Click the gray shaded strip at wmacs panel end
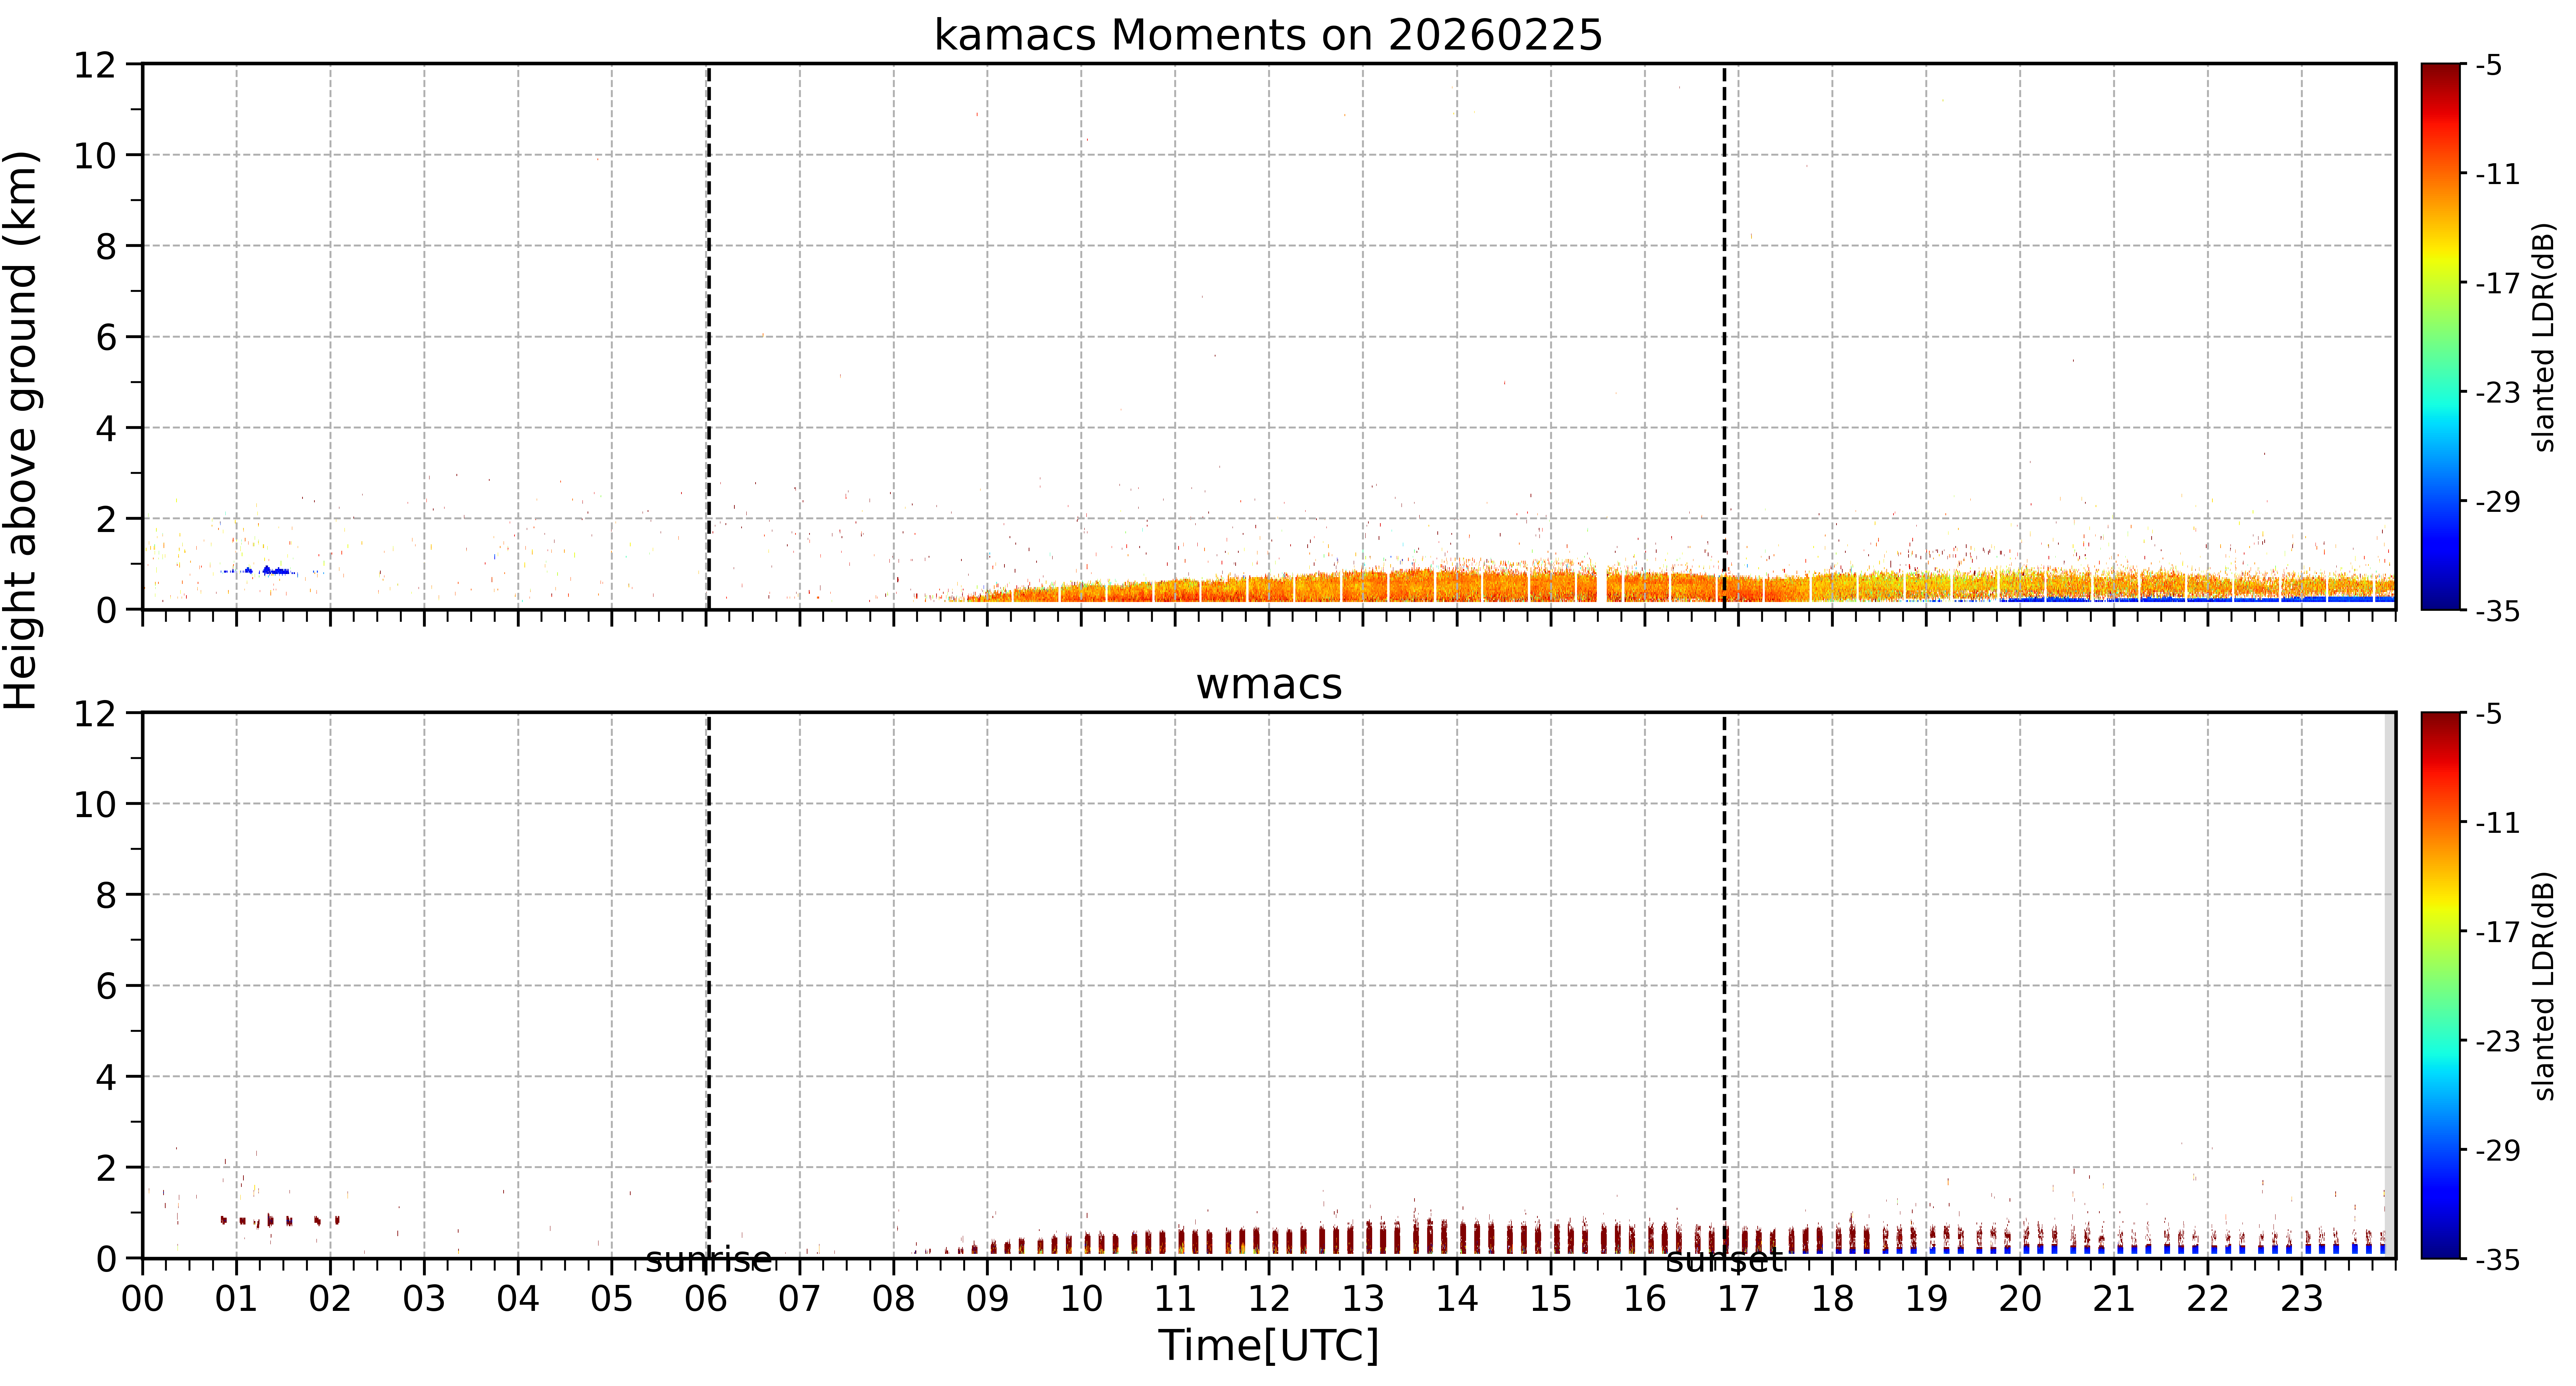 (x=2390, y=985)
